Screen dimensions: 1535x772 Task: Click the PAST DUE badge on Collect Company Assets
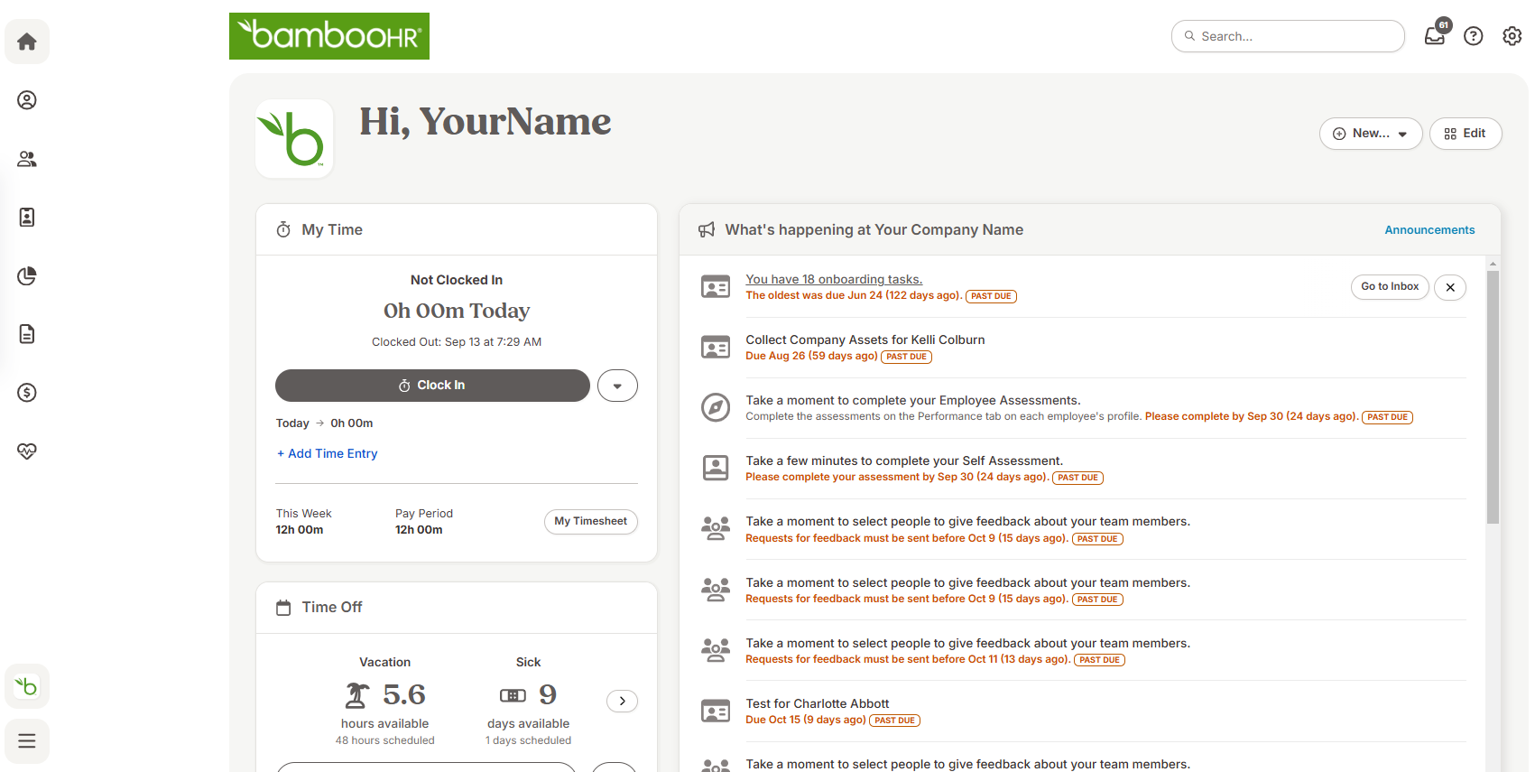pos(906,357)
